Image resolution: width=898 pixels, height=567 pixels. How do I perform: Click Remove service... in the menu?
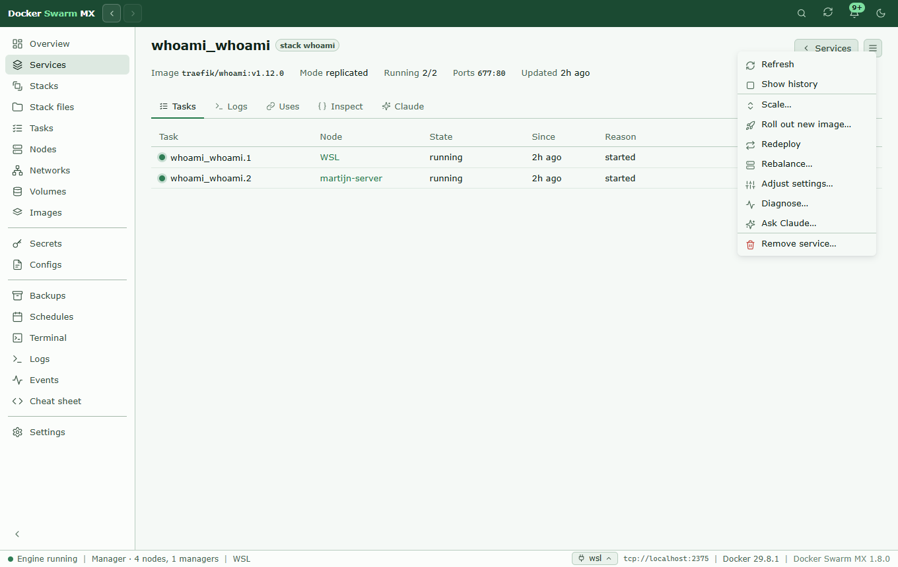[807, 243]
